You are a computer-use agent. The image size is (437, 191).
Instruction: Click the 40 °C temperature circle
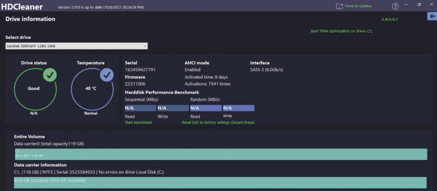coord(92,90)
